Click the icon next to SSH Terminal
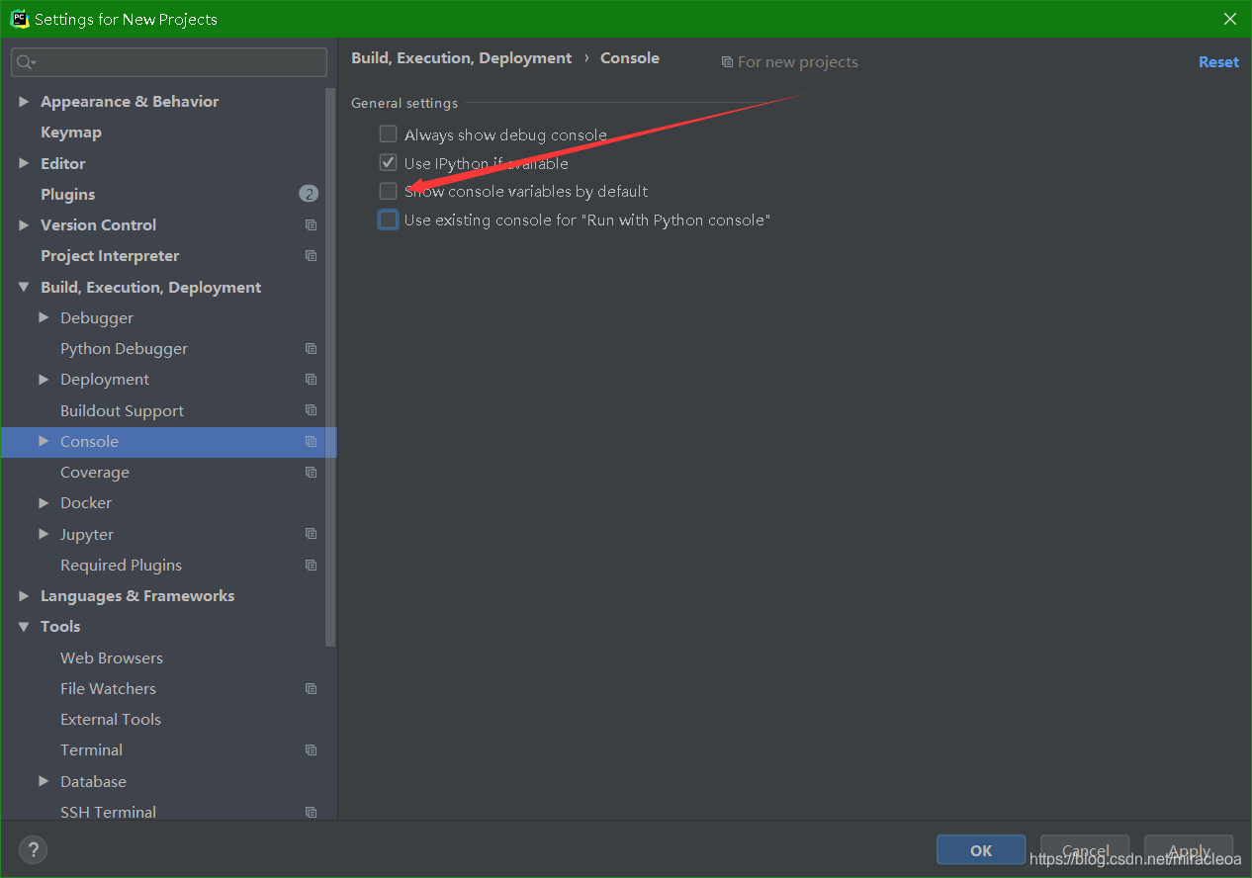Screen dimensions: 1252x878 click(311, 812)
